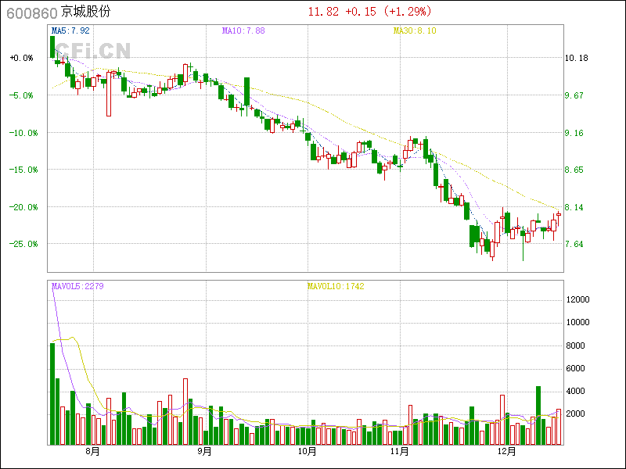Click the 12000 volume axis label

pos(578,299)
